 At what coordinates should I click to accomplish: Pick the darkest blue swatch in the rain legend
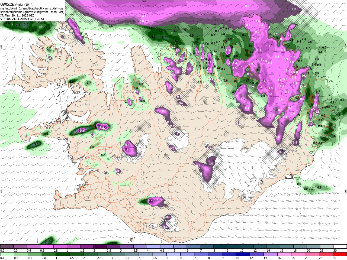[x=243, y=254]
